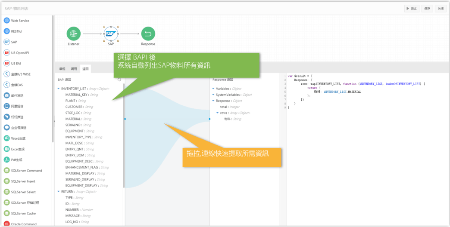The height and width of the screenshot is (227, 450).
Task: Click the sidebar vertical scrollbar
Action: point(53,79)
